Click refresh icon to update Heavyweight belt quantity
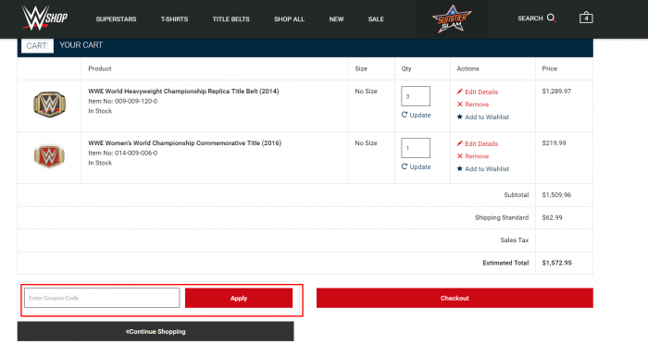Screen dimensions: 648x344 point(405,115)
